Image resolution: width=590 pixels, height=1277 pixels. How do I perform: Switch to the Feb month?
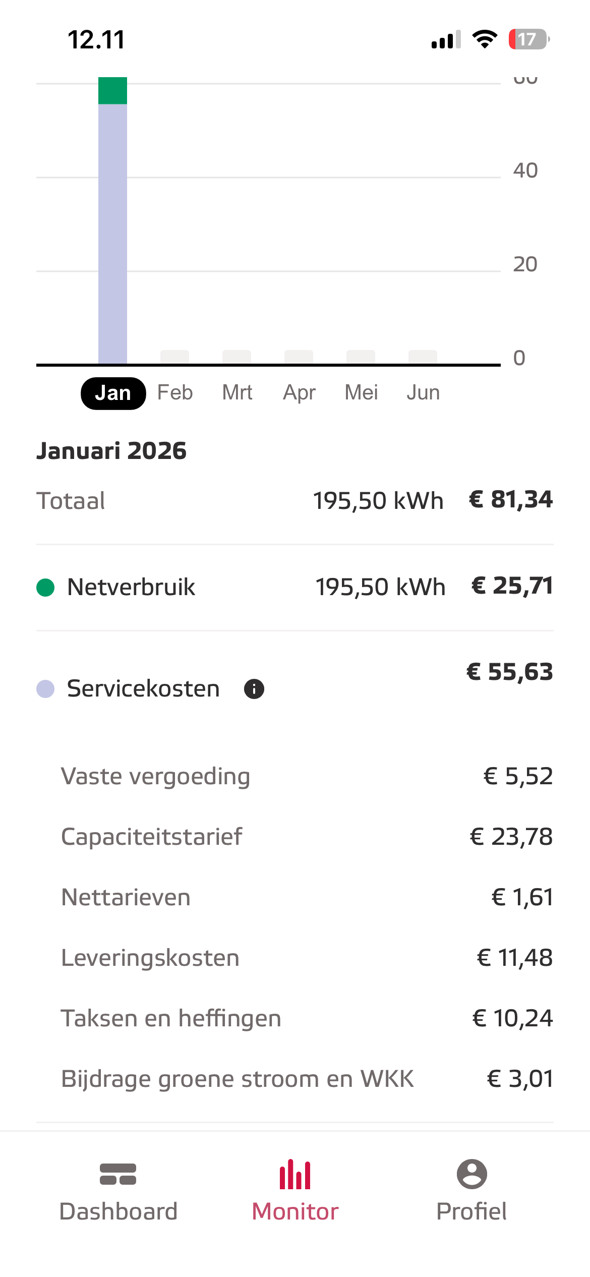click(175, 393)
